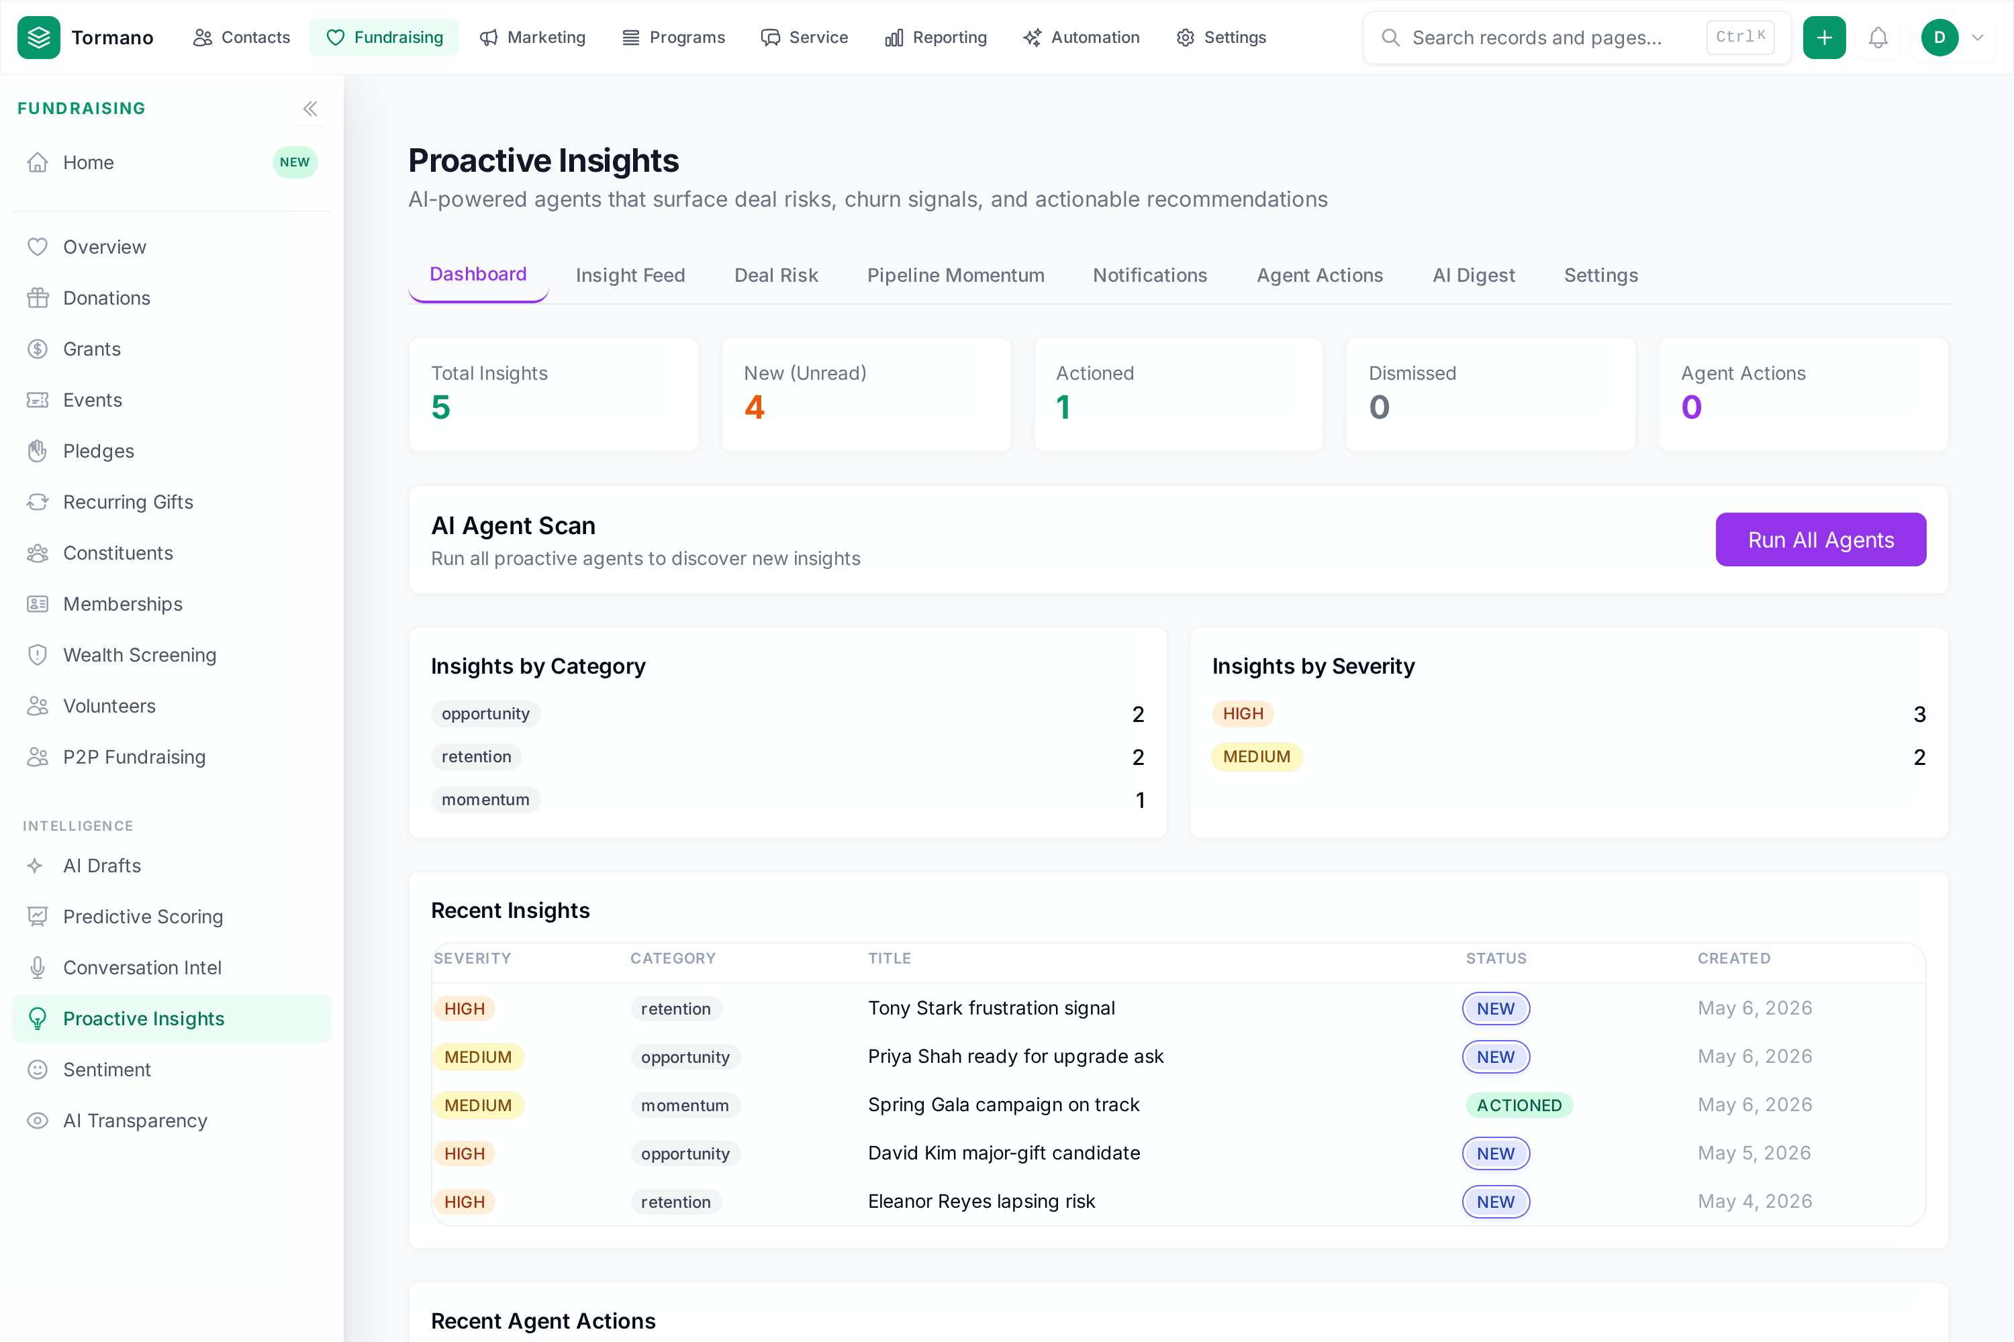The height and width of the screenshot is (1342, 2014).
Task: Switch to the AI Digest tab
Action: [x=1474, y=276]
